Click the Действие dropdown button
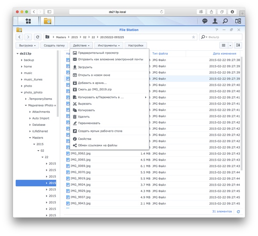 (x=81, y=46)
